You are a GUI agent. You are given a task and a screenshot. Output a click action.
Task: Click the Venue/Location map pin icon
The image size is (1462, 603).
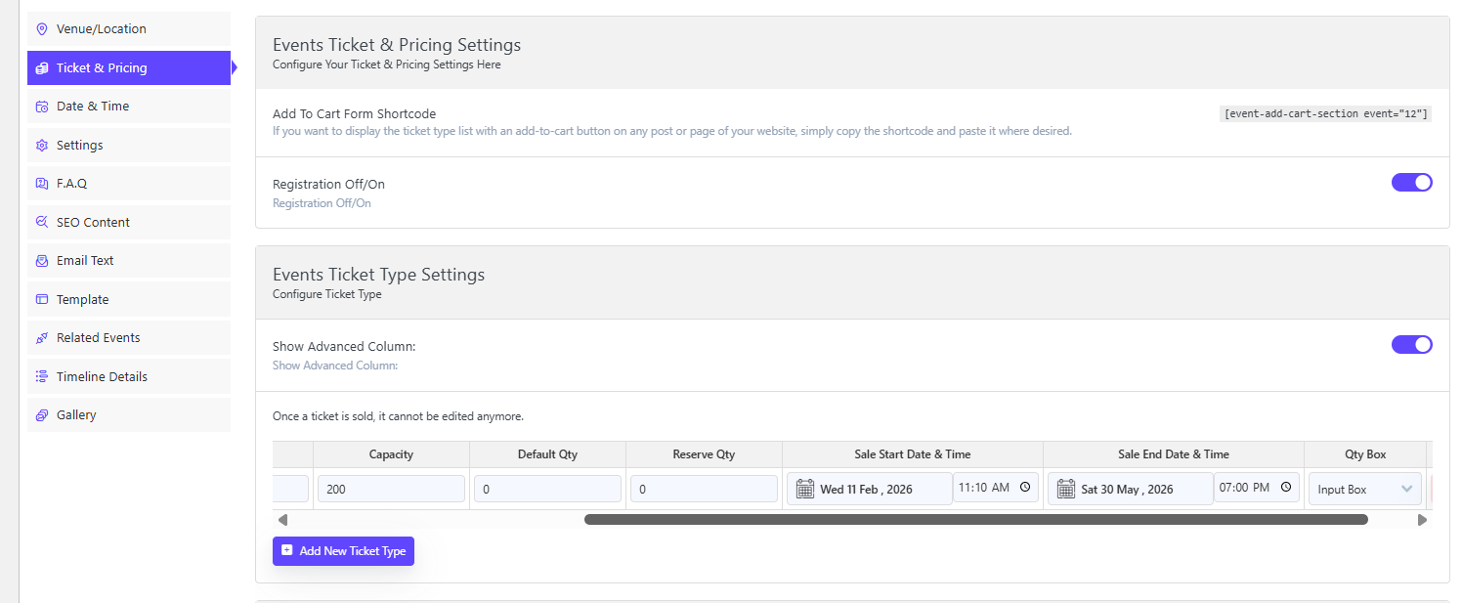41,29
